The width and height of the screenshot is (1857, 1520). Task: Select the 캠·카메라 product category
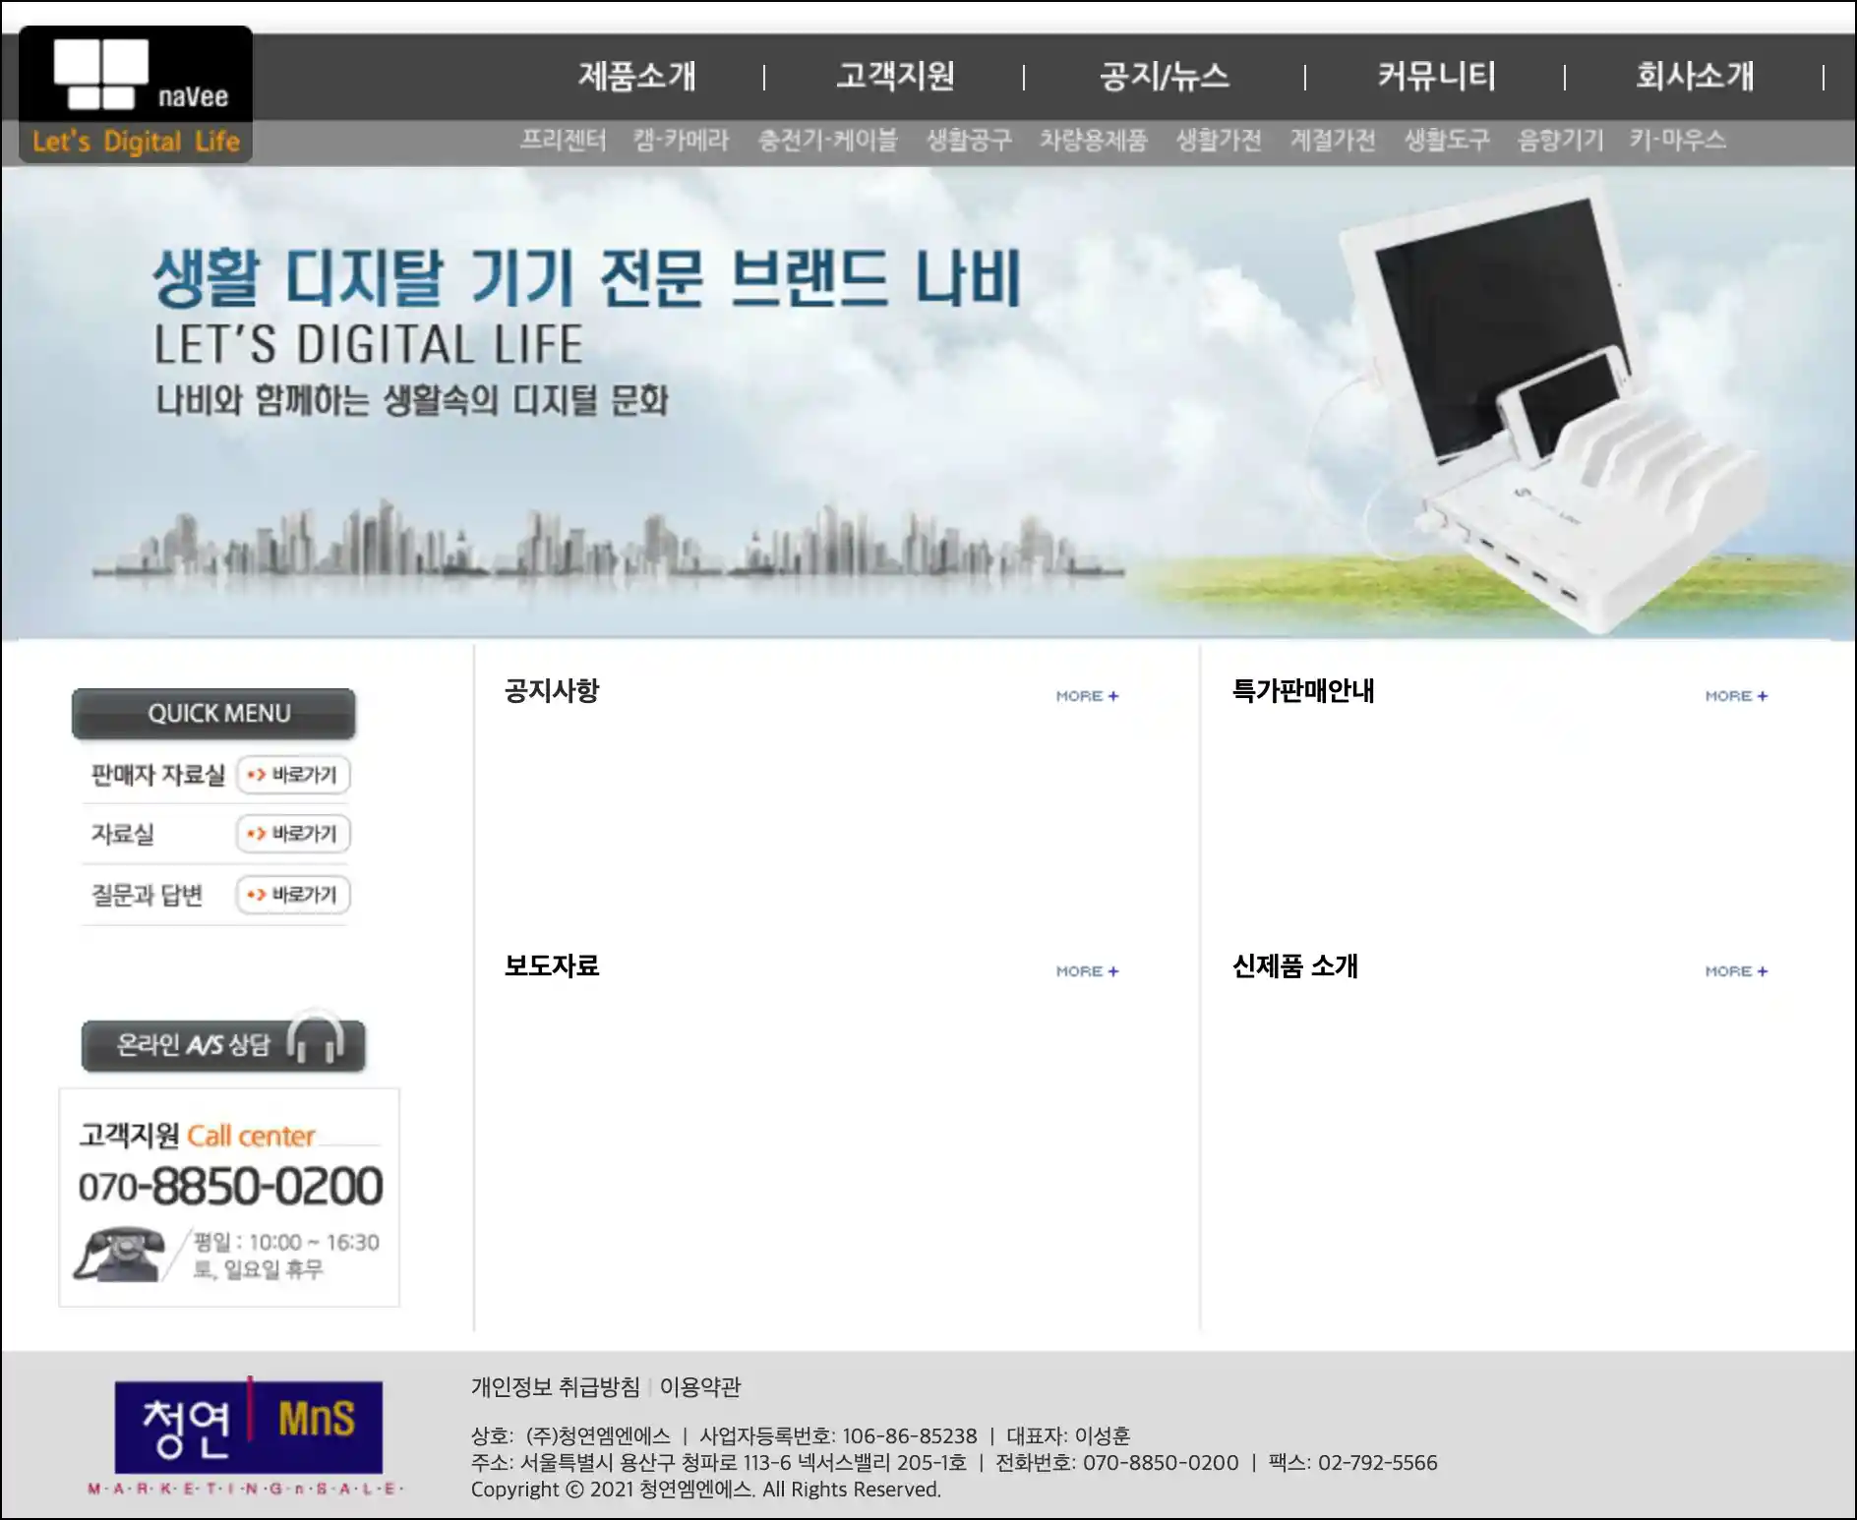pos(681,141)
